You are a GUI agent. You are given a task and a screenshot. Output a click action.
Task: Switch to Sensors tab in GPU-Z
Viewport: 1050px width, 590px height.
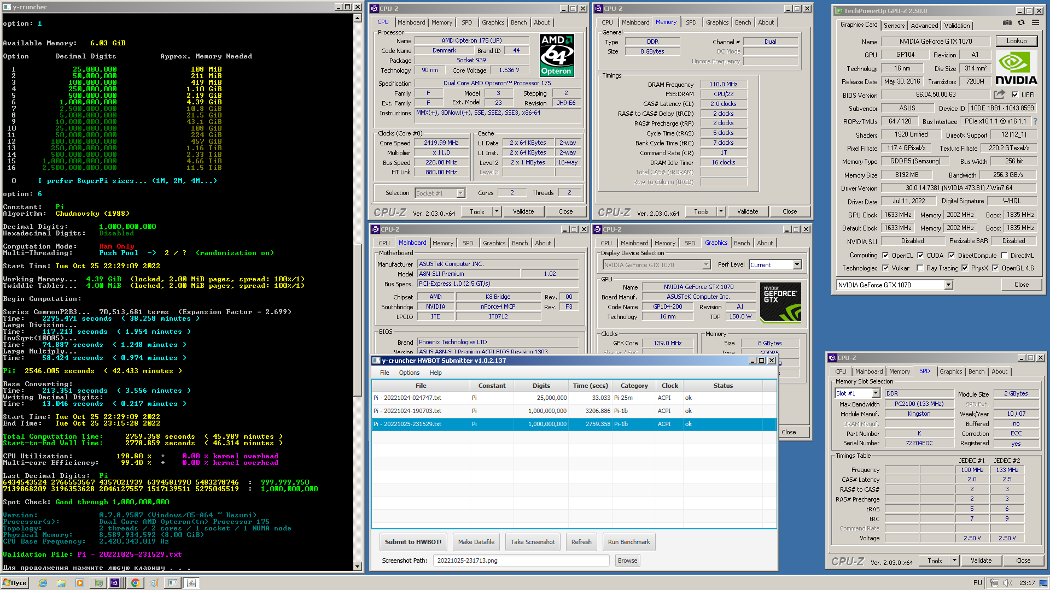pyautogui.click(x=894, y=25)
